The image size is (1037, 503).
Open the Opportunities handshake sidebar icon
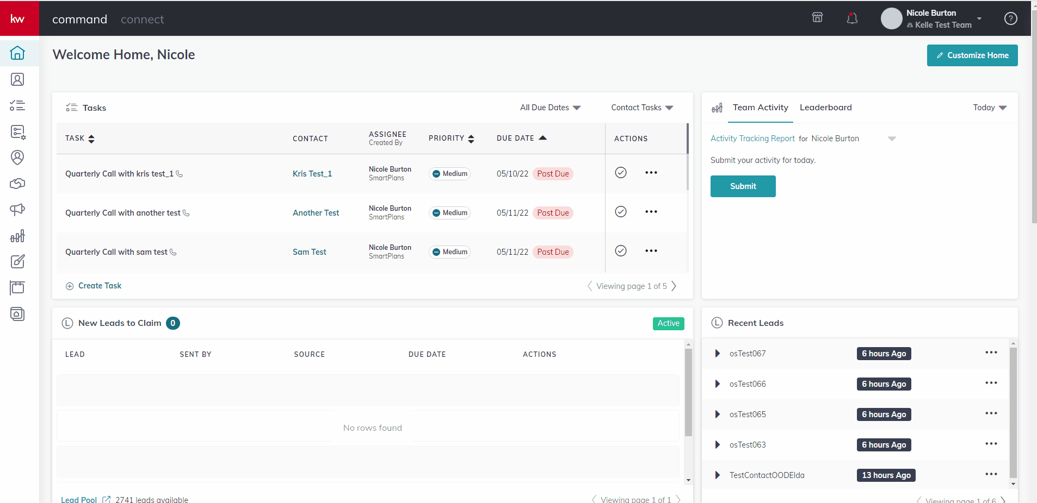click(17, 184)
